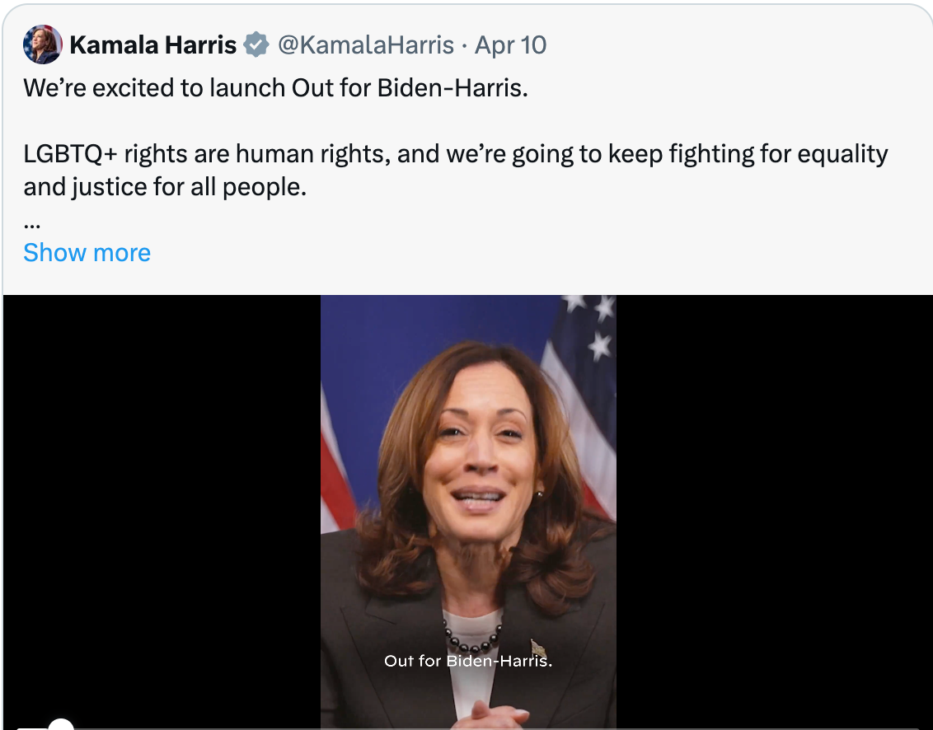
Task: Expand tweet with Show more
Action: point(87,252)
